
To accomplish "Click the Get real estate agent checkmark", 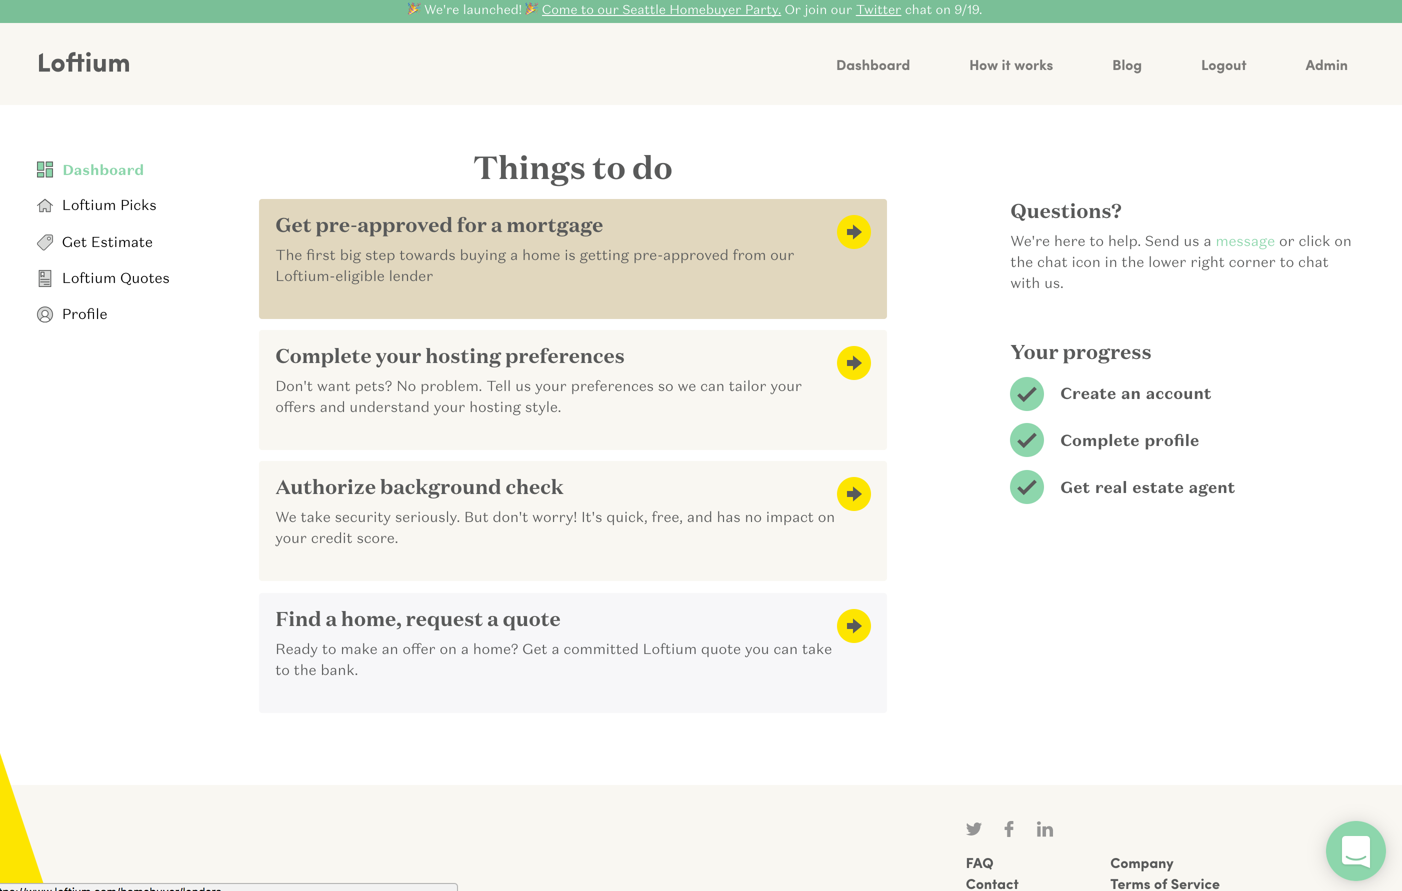I will tap(1026, 487).
